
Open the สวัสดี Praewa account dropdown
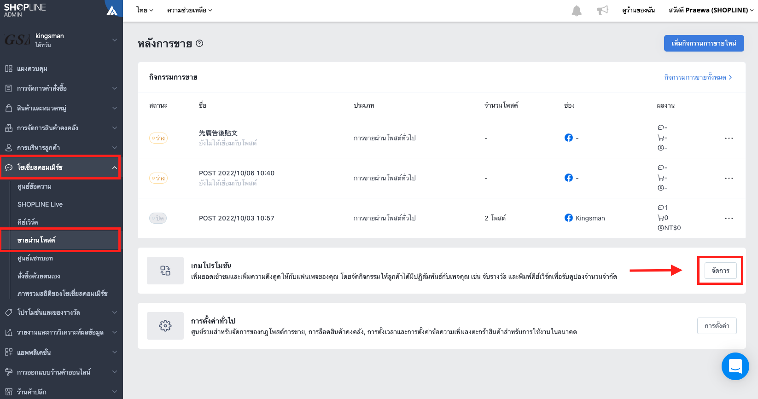coord(711,10)
